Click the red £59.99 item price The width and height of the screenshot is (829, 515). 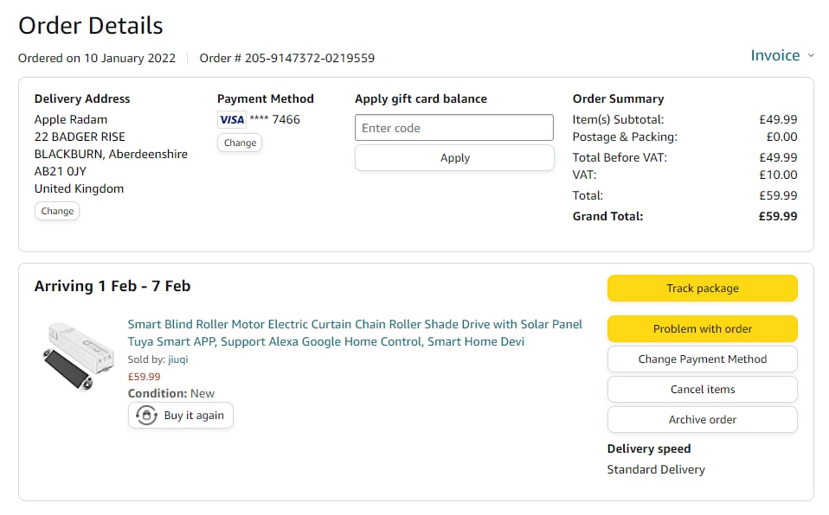(x=144, y=377)
